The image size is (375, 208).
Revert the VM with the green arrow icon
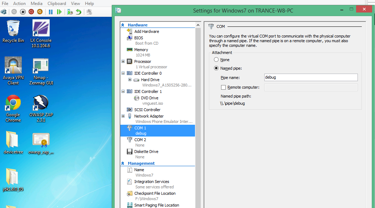[x=79, y=12]
